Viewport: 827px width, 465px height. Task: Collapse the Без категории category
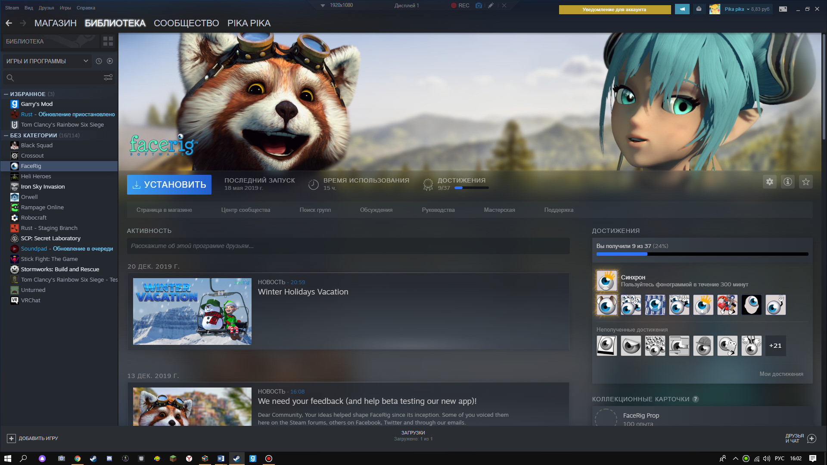(x=6, y=135)
